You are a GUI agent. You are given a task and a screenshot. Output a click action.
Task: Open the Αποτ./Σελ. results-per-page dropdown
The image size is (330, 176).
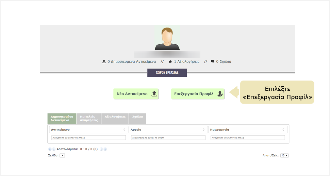284,155
